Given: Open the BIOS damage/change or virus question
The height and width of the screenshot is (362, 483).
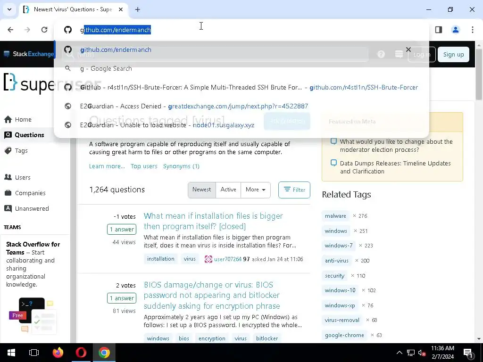Looking at the screenshot, I should coord(212,295).
